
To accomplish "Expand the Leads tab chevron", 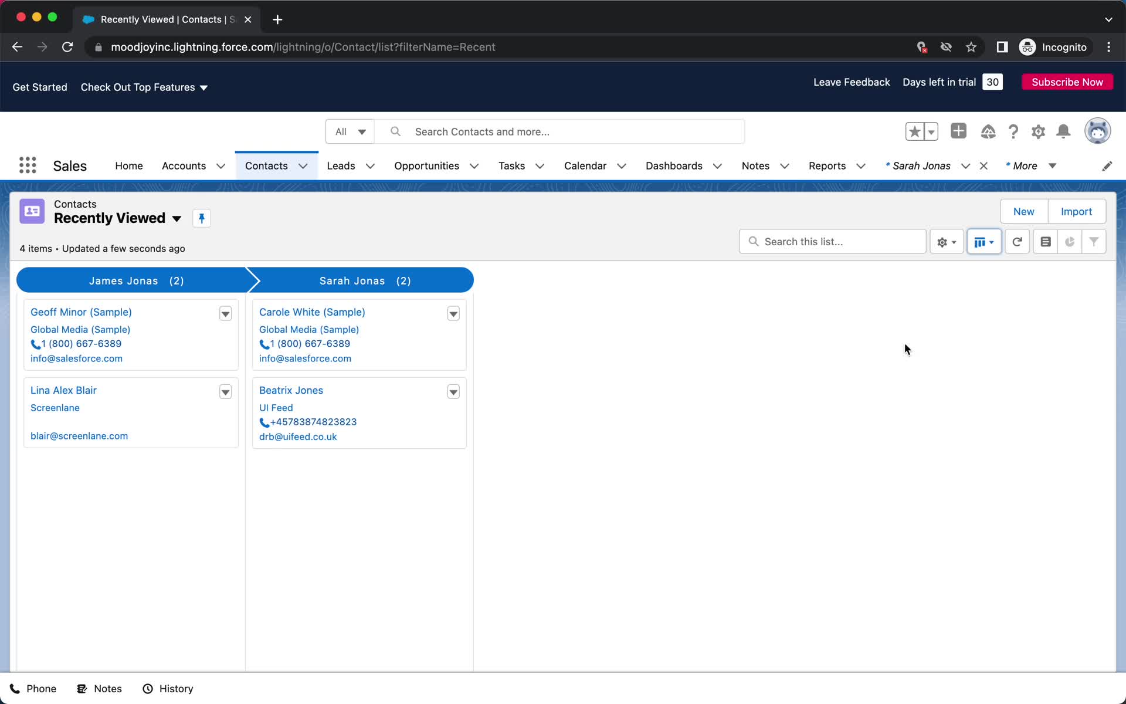I will coord(370,166).
